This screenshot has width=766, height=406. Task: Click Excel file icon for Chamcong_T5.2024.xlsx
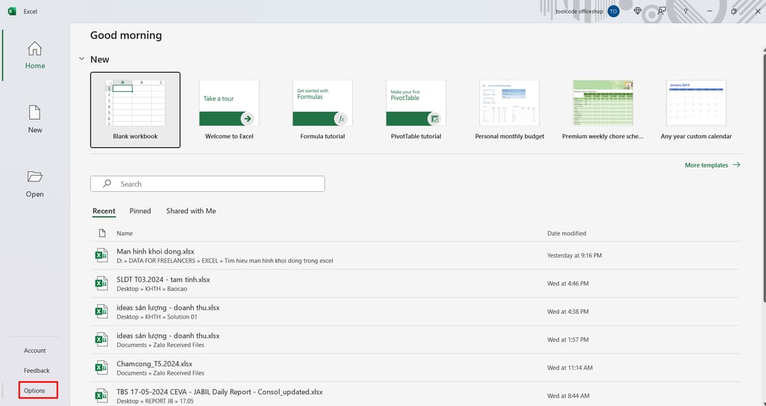pos(102,368)
